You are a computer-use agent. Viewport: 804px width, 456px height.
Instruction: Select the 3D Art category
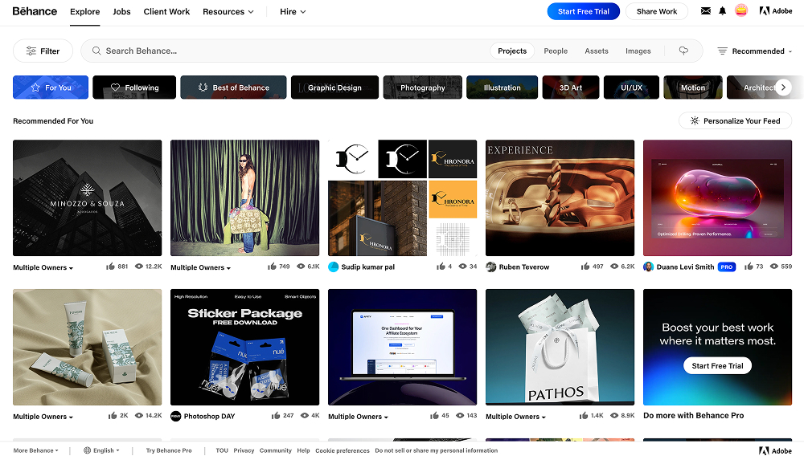pyautogui.click(x=571, y=87)
